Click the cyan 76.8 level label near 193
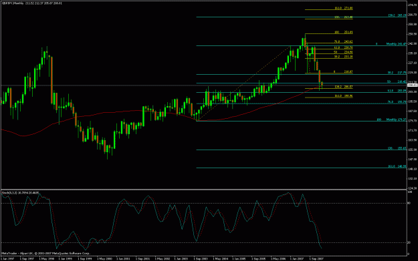This screenshot has width=418, height=261. tap(397, 102)
